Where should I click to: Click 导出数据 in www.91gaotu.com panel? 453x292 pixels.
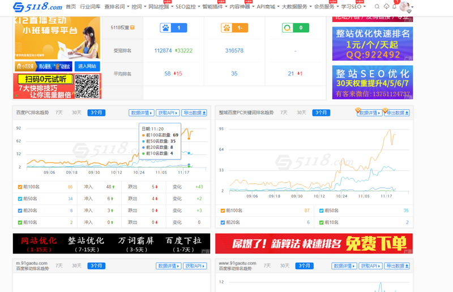tap(397, 266)
